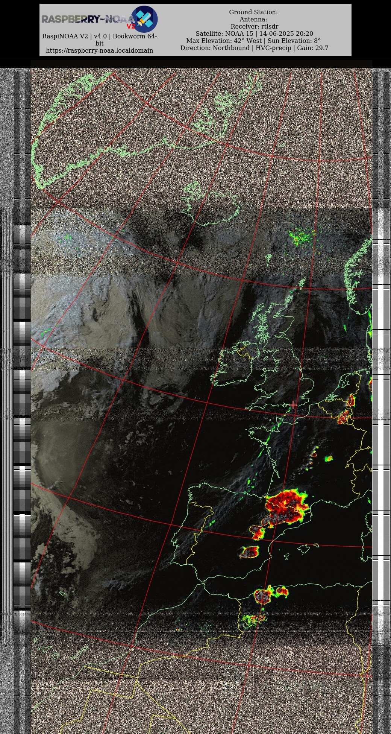Screen dimensions: 391x734
Task: Click the RASPBERRY-NOAA logo wordmark
Action: click(x=88, y=19)
